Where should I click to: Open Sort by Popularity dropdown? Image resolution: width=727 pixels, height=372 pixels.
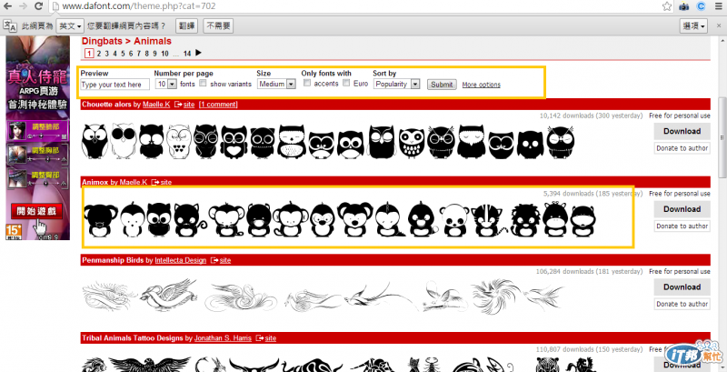(396, 84)
